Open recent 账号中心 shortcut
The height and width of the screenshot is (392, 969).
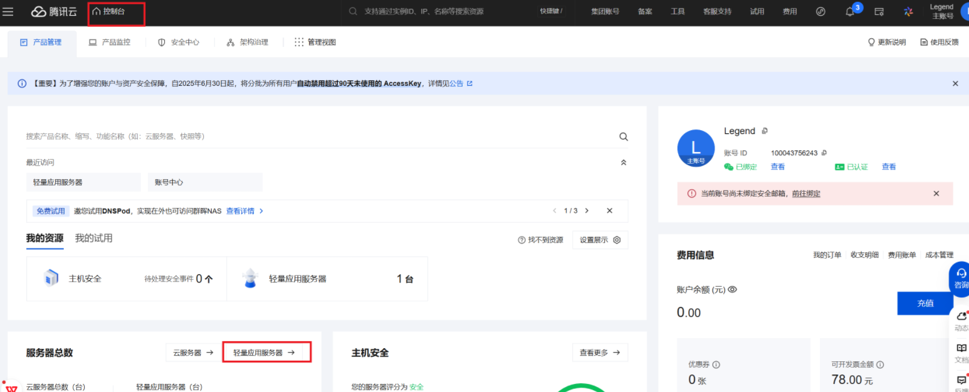(x=205, y=182)
